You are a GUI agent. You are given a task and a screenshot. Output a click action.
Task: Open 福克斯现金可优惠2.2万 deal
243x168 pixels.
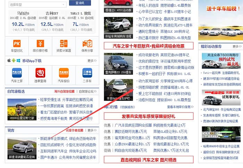pyautogui.click(x=132, y=138)
